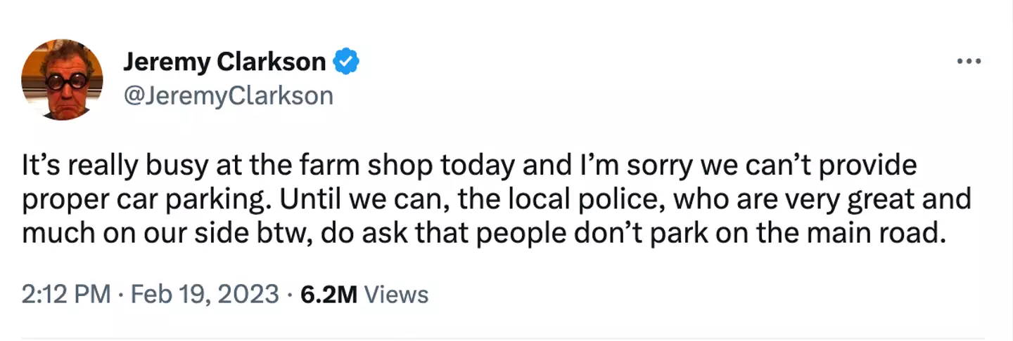Click the display name Jeremy Clarkson
The width and height of the screenshot is (1013, 341).
tap(224, 62)
